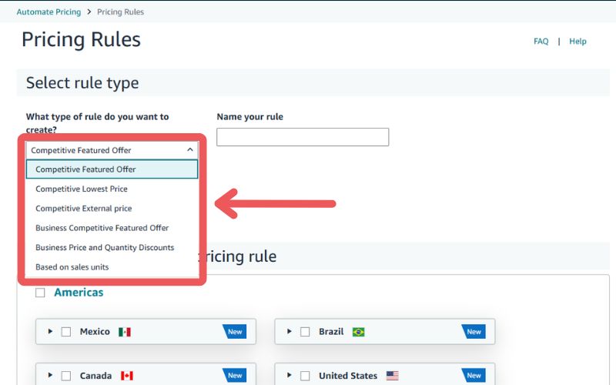Click the New badge on Mexico

(x=235, y=332)
